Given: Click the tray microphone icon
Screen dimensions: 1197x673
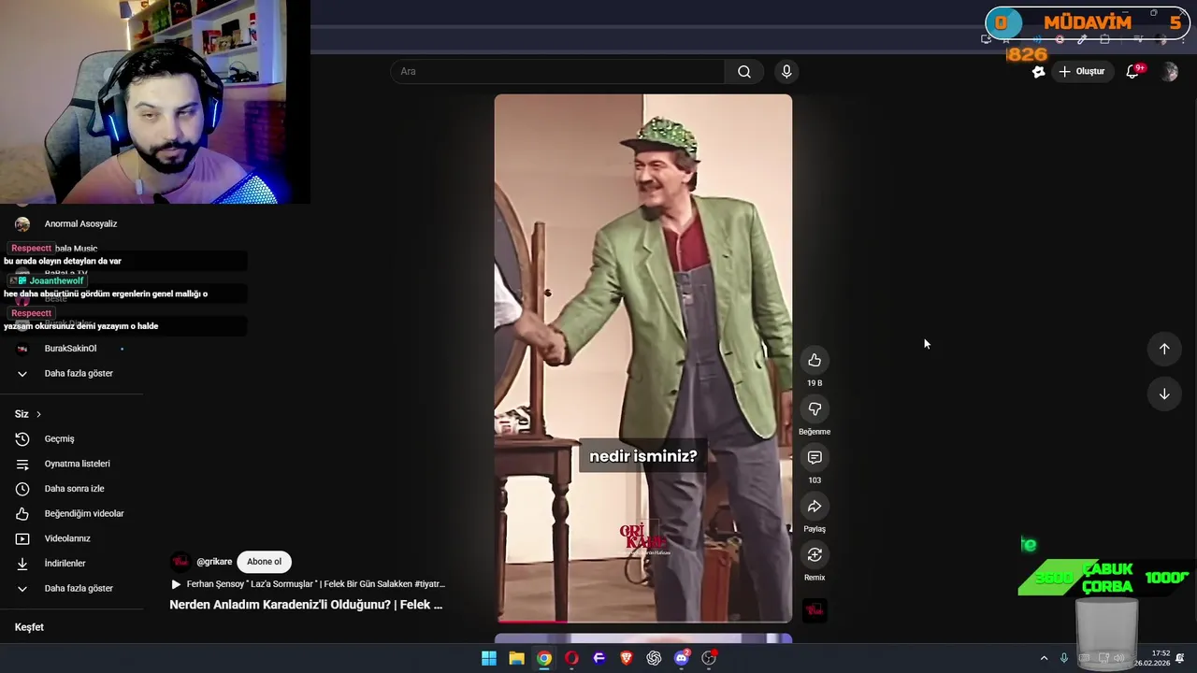Looking at the screenshot, I should point(1064,658).
